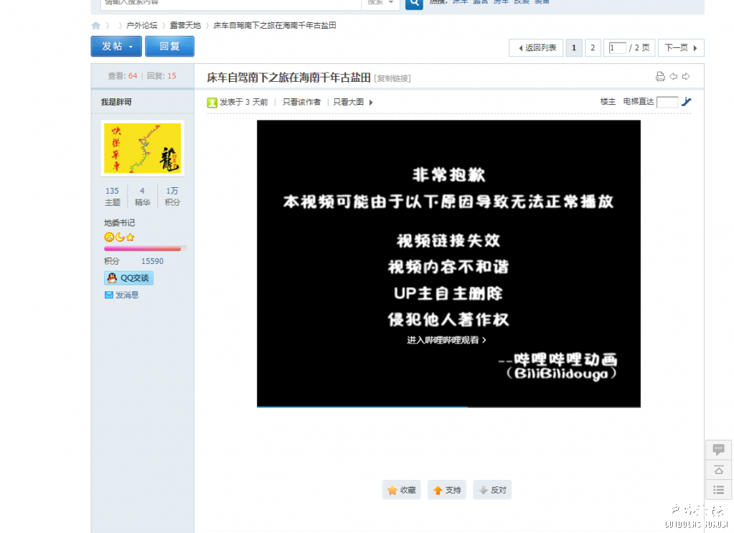Click the 135 主题 count
This screenshot has width=734, height=533.
click(113, 197)
